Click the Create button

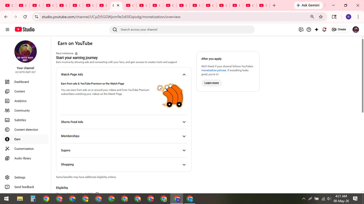(x=339, y=29)
